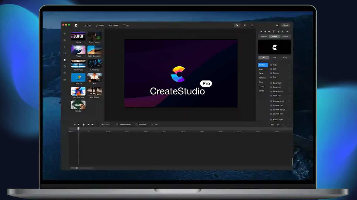Open the speaker audio icon in sidebar
This screenshot has height=200, width=357.
(65, 47)
